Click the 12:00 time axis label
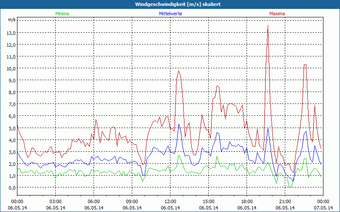 [170, 201]
